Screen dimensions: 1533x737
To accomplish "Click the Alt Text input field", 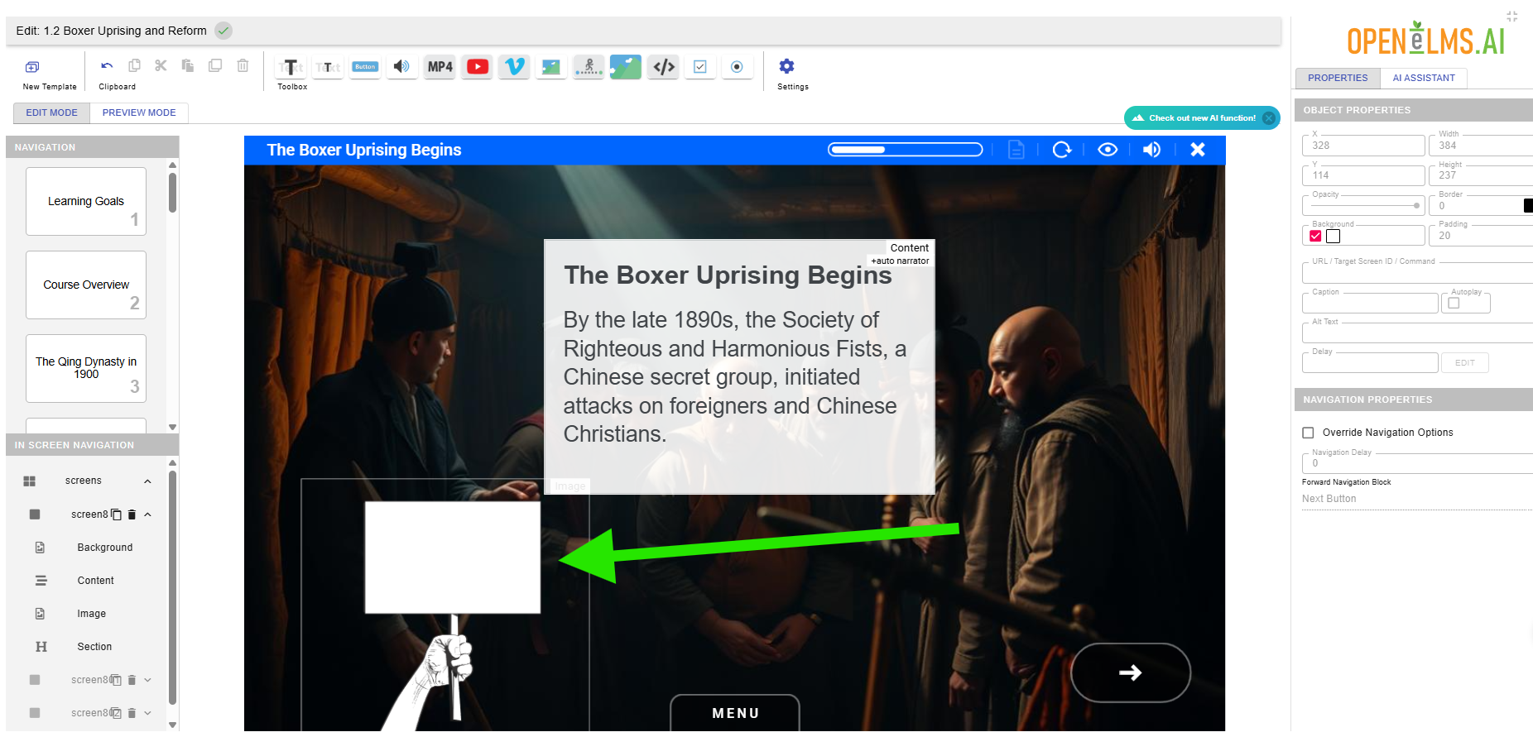I will coord(1417,333).
